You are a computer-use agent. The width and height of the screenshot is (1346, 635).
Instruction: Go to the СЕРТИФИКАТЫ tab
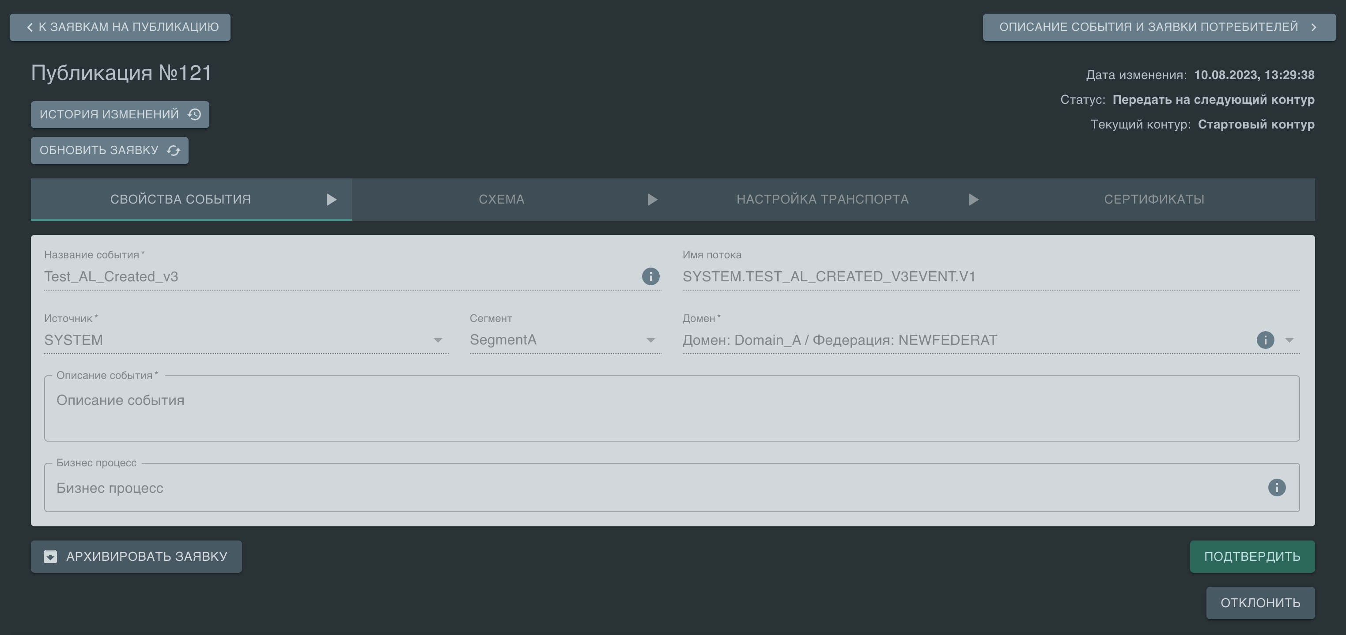pos(1154,200)
